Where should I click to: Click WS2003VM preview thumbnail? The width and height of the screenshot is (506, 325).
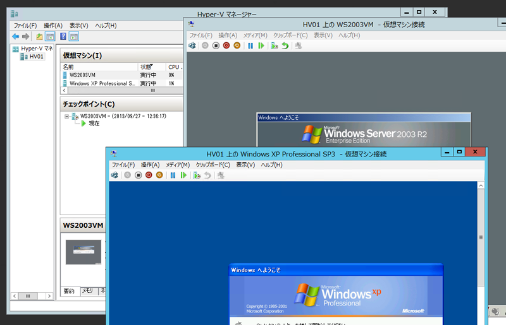(83, 252)
